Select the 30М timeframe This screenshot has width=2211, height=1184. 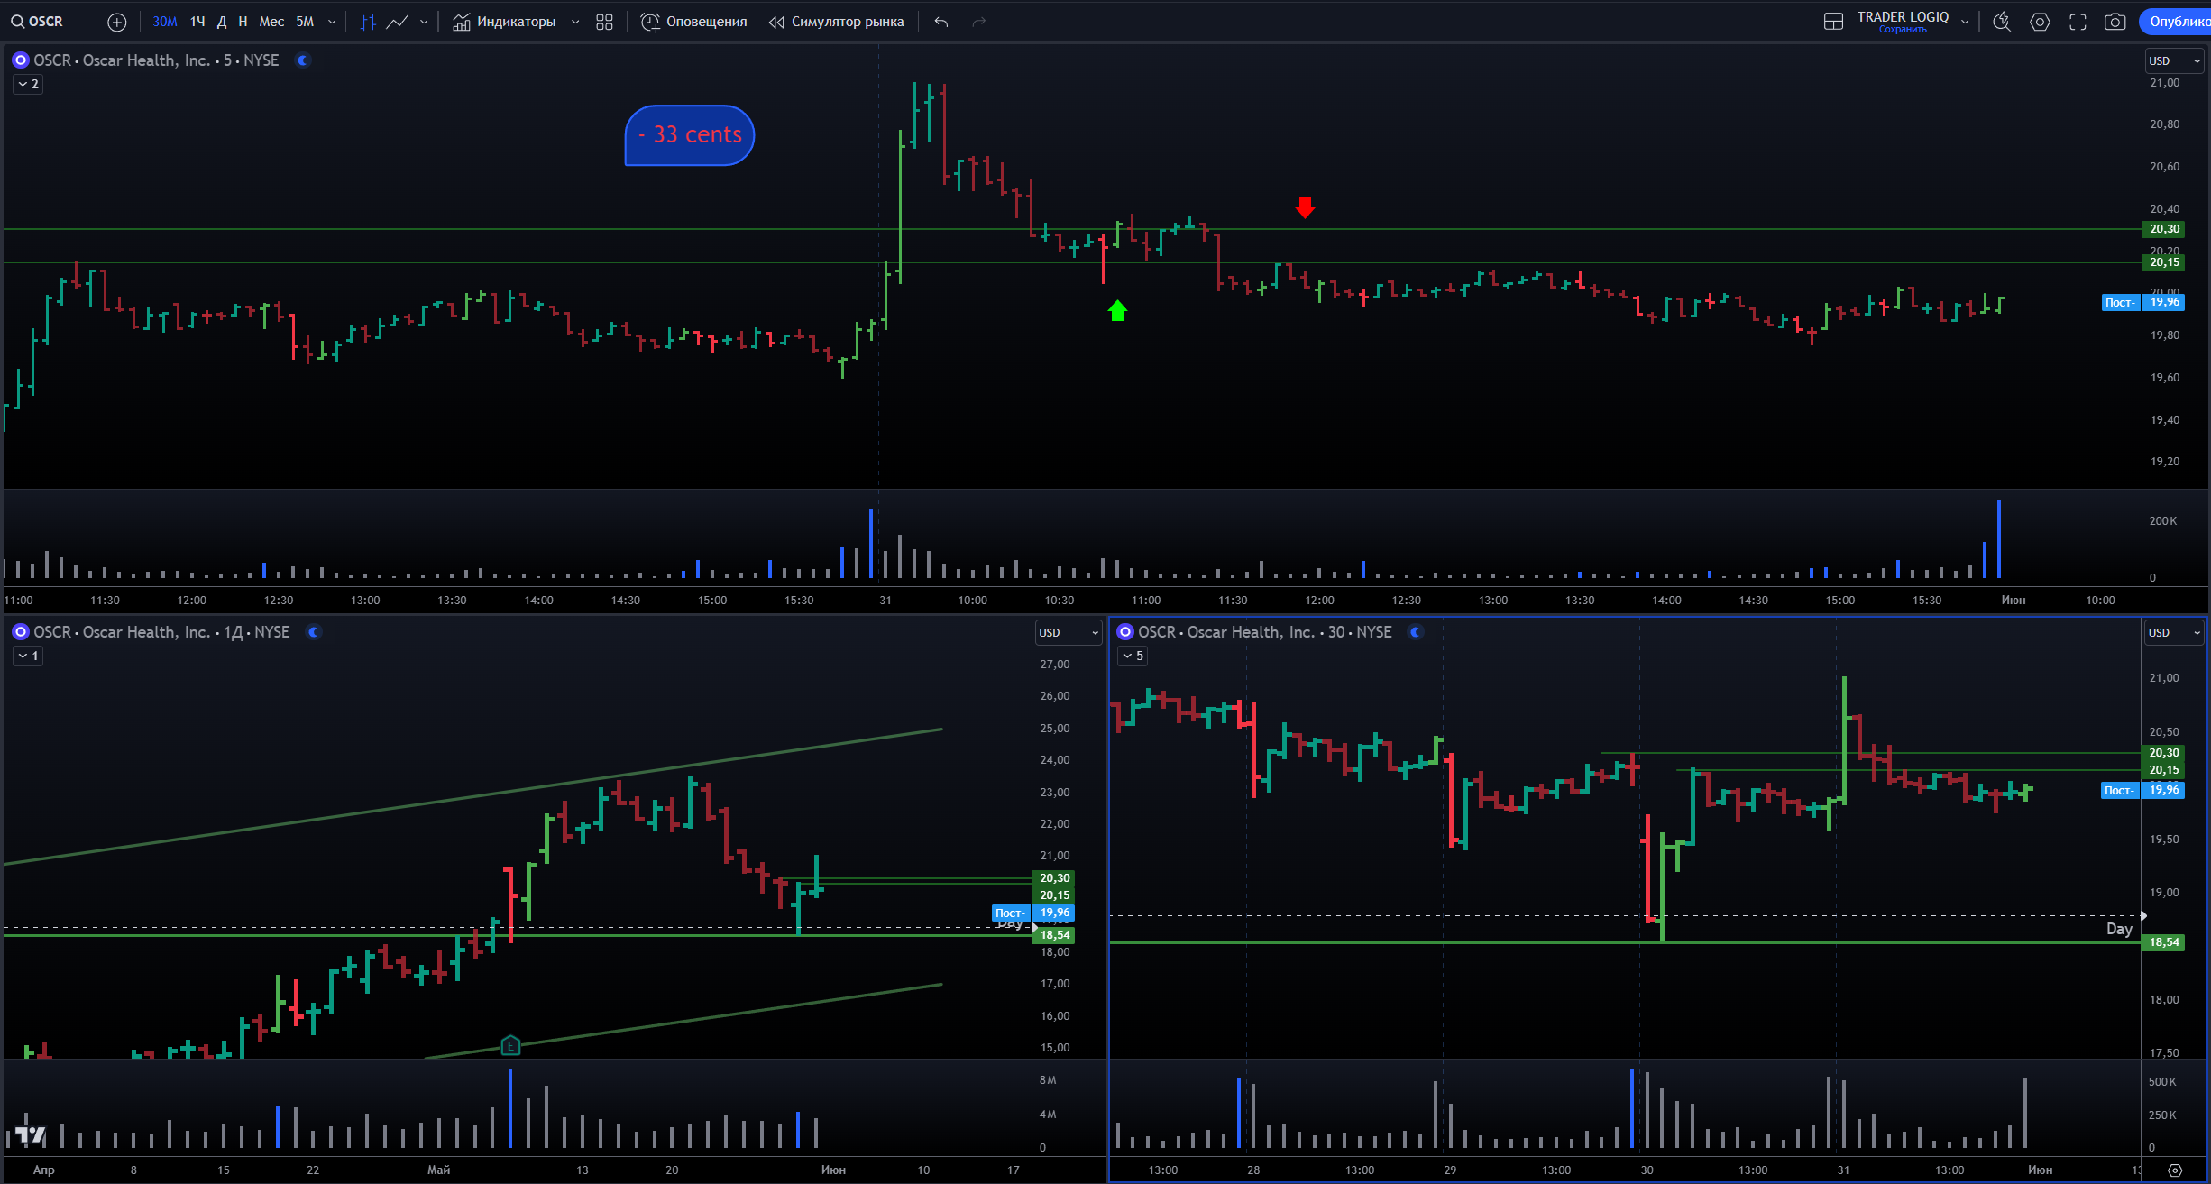tap(164, 22)
